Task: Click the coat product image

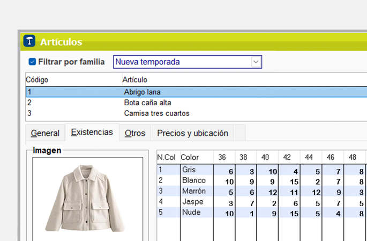Action: pos(87,198)
